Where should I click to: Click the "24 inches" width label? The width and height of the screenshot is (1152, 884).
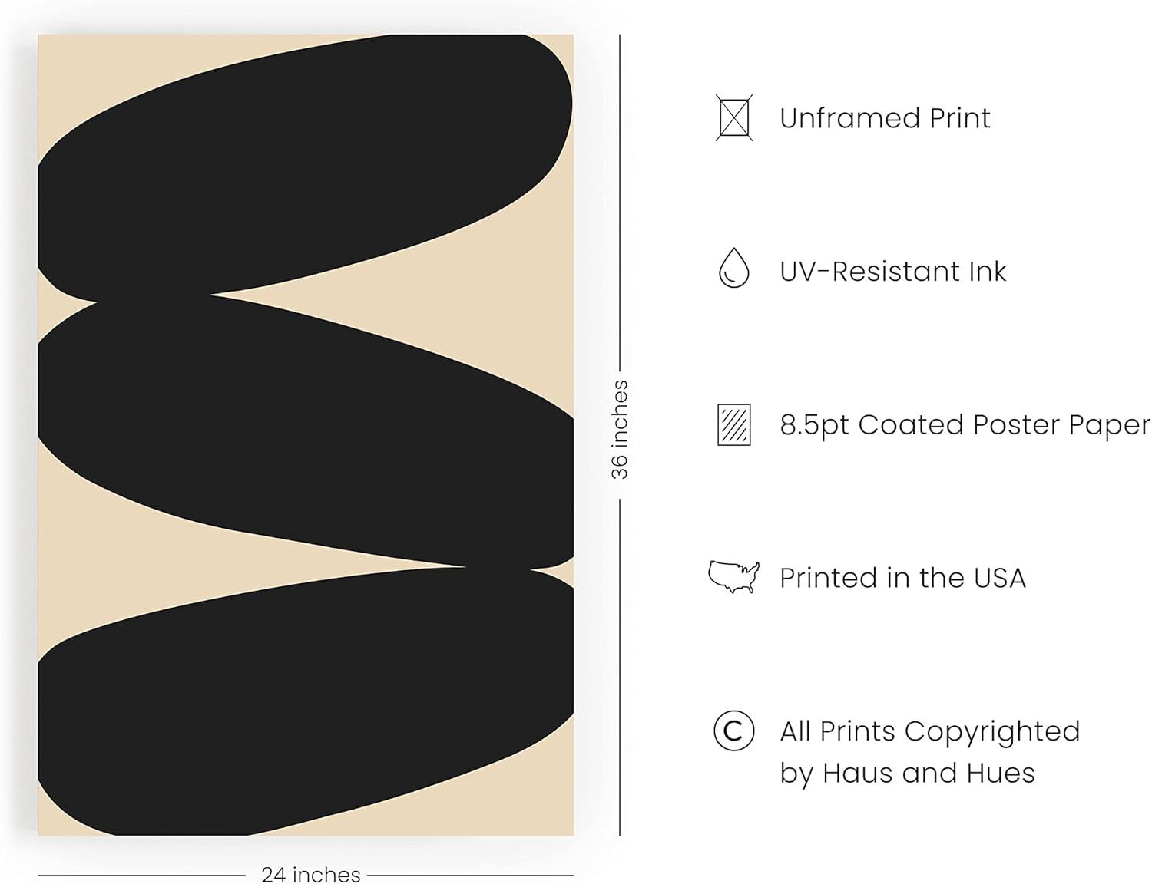pyautogui.click(x=310, y=874)
